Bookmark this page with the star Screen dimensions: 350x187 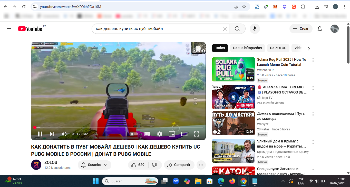click(x=244, y=7)
